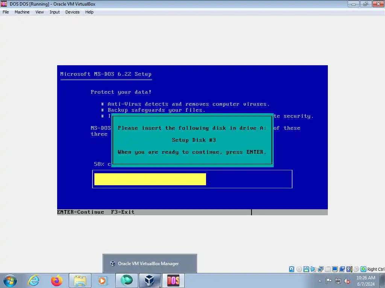Click the network adapters status icon

point(320,269)
